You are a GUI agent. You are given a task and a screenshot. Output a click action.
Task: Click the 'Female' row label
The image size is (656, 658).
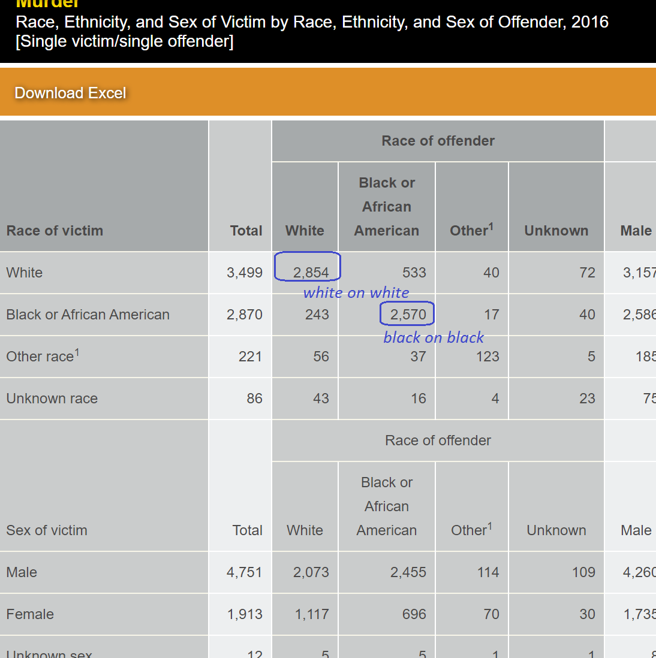(30, 614)
